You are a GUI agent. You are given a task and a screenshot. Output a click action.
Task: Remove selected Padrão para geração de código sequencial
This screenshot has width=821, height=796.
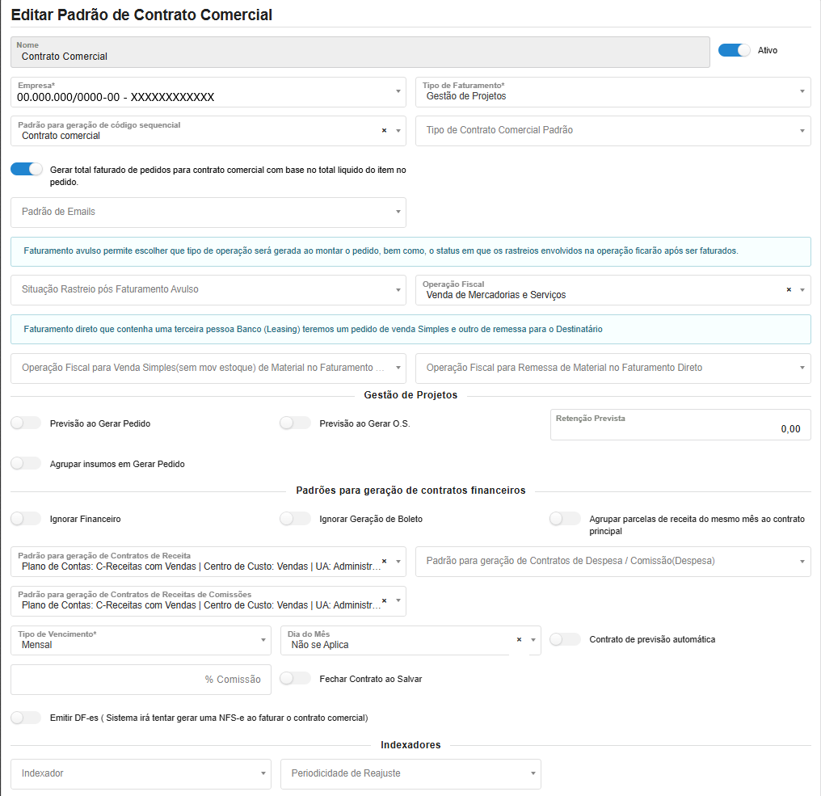pyautogui.click(x=384, y=130)
